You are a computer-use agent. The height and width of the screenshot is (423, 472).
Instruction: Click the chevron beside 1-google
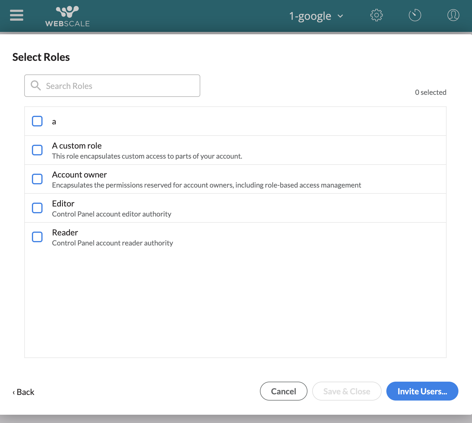[340, 16]
